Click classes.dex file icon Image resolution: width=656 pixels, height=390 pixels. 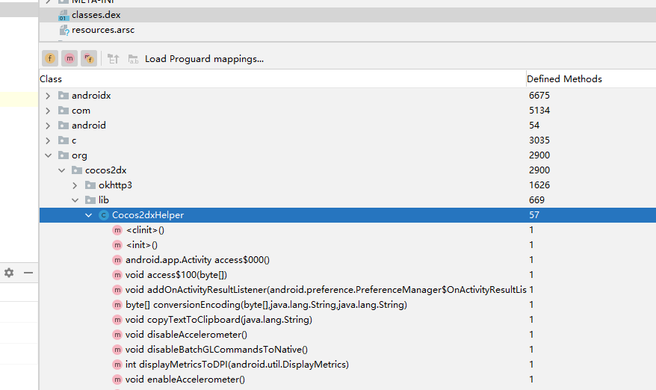coord(64,16)
